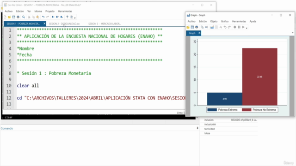Open Herramientas menu in the Graph window
296x166 pixels.
point(239,22)
